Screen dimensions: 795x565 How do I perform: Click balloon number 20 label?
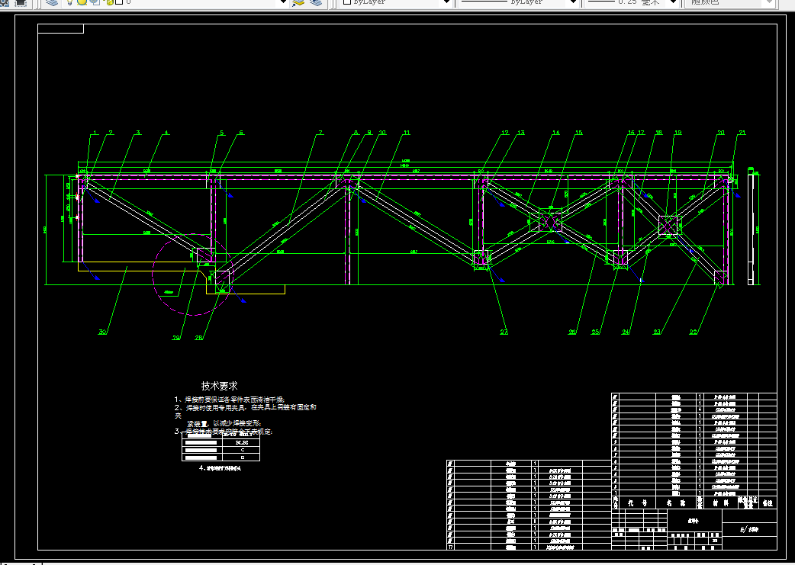721,133
